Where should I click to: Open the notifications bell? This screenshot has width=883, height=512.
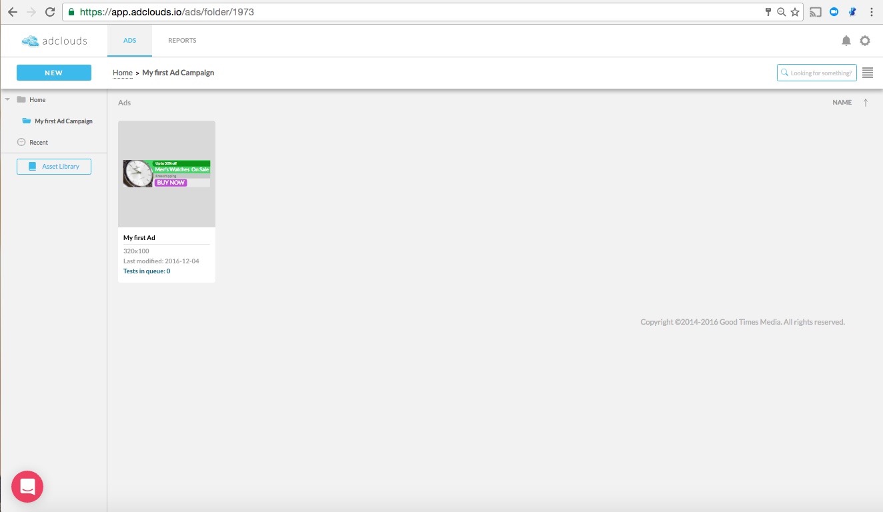(846, 41)
